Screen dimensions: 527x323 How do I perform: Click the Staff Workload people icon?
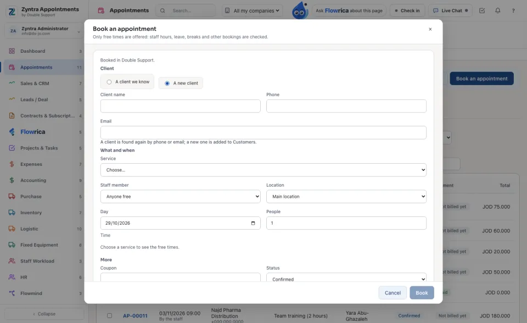[12, 261]
